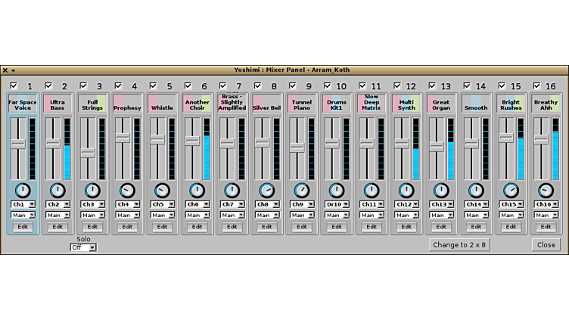Edit the Multi Synth part
This screenshot has width=569, height=320.
pyautogui.click(x=406, y=227)
